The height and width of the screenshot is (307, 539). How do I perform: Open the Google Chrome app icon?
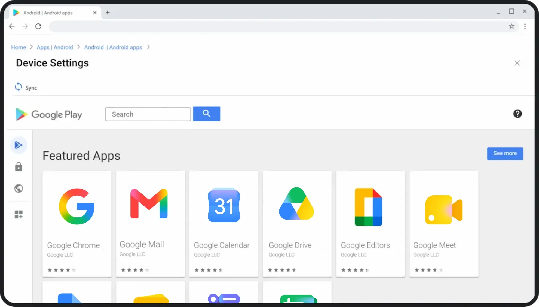point(77,206)
